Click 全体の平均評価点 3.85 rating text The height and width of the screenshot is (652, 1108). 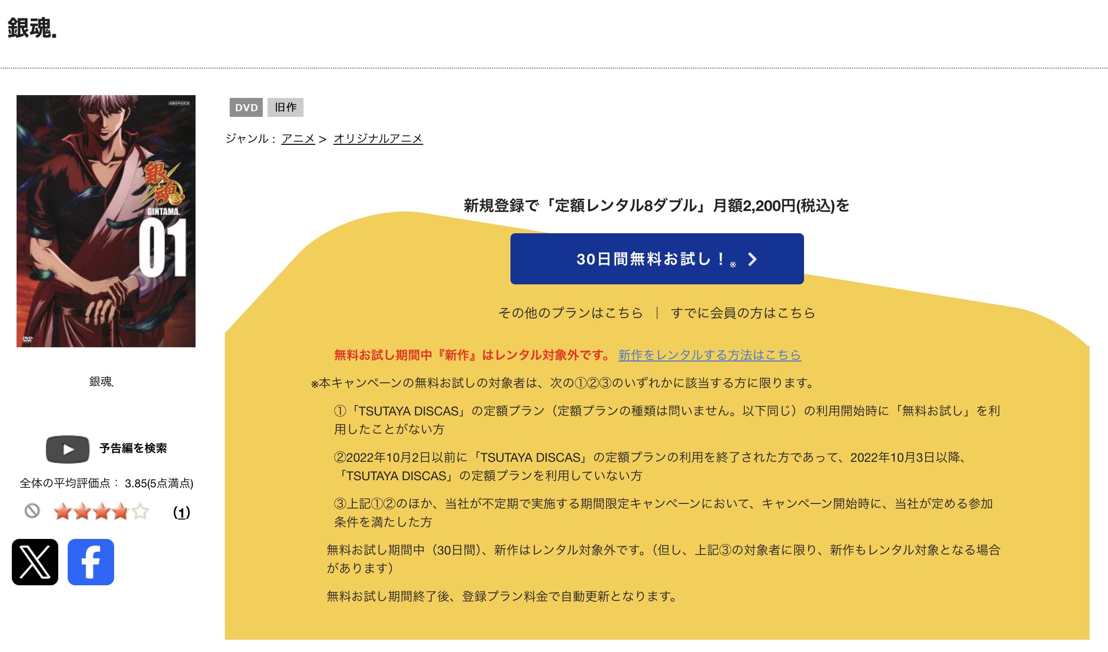click(107, 483)
